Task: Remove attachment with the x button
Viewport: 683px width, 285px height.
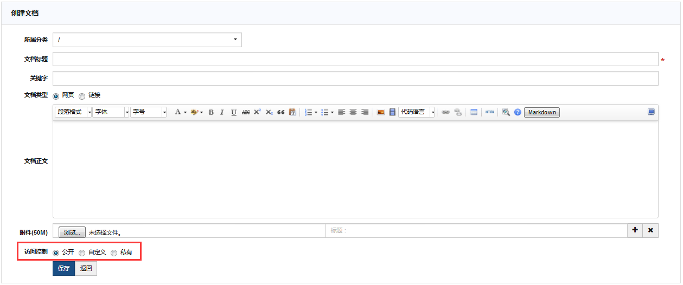Action: point(650,230)
